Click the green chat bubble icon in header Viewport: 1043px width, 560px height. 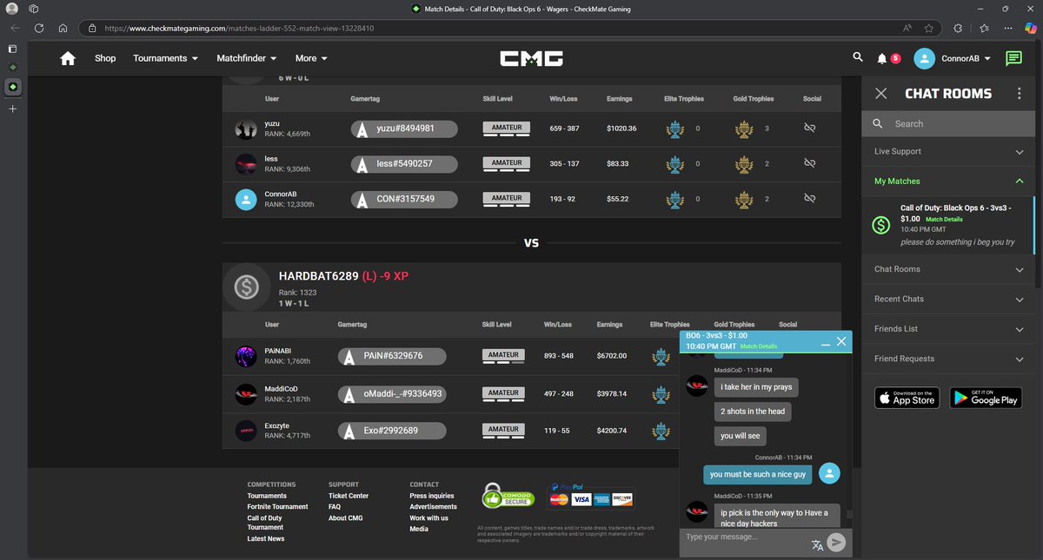tap(1013, 58)
